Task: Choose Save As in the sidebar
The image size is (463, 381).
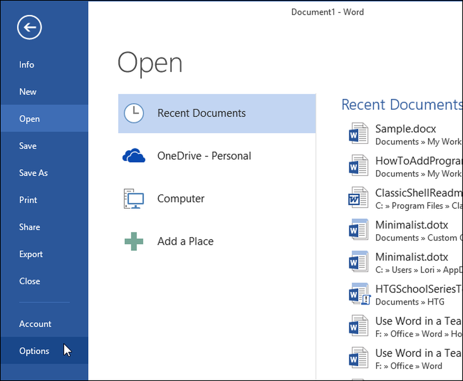Action: 44,173
